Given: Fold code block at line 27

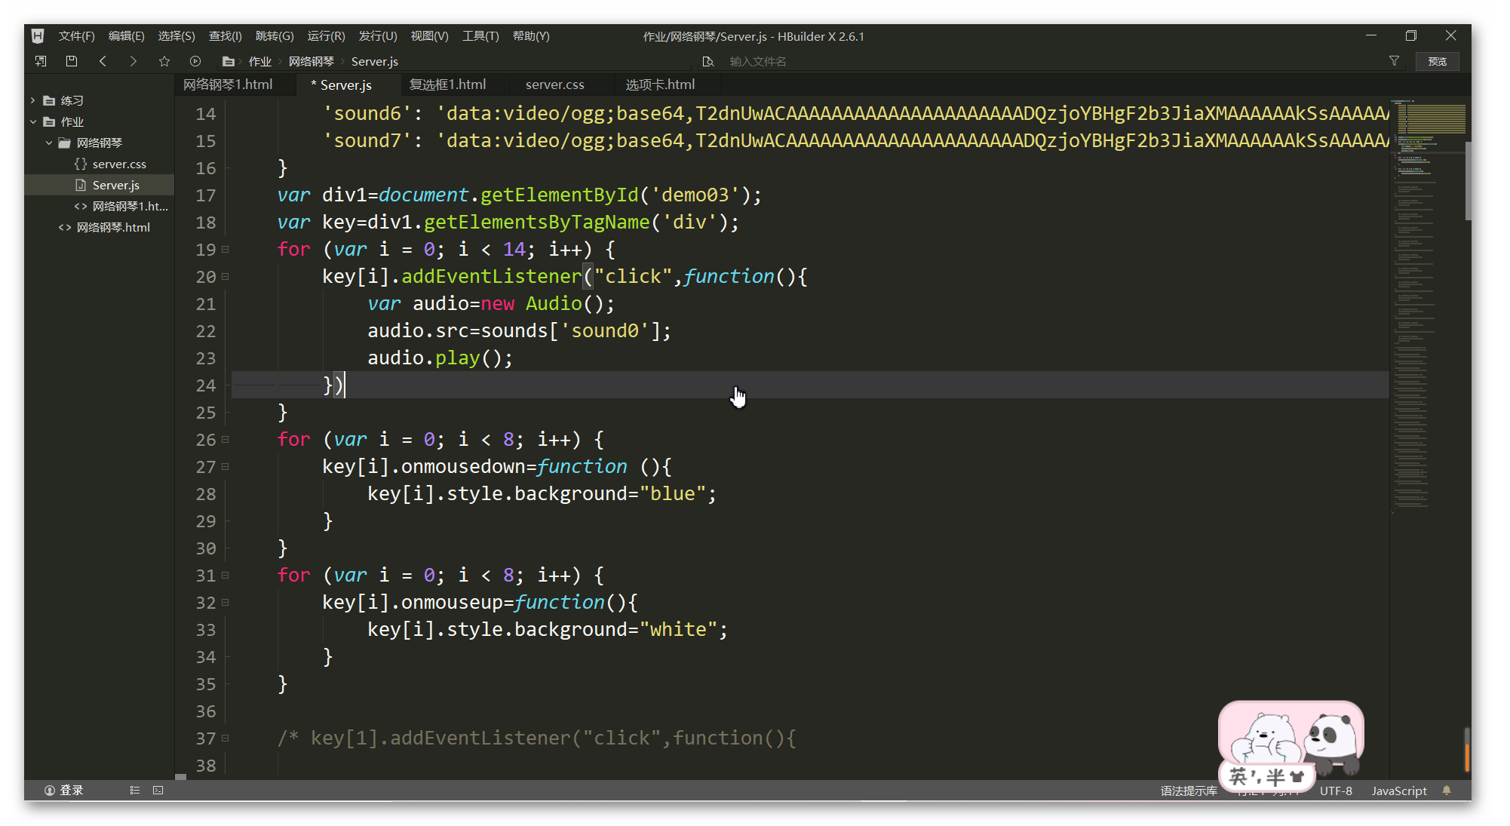Looking at the screenshot, I should point(225,466).
